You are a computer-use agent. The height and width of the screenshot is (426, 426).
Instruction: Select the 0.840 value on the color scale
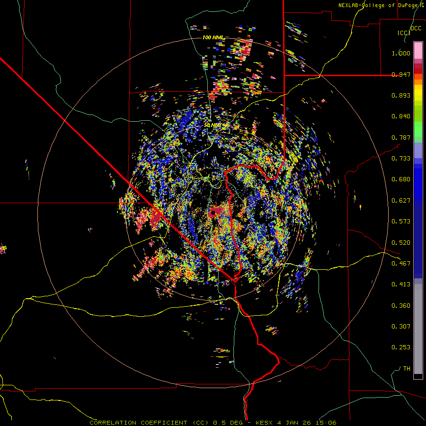click(x=401, y=116)
